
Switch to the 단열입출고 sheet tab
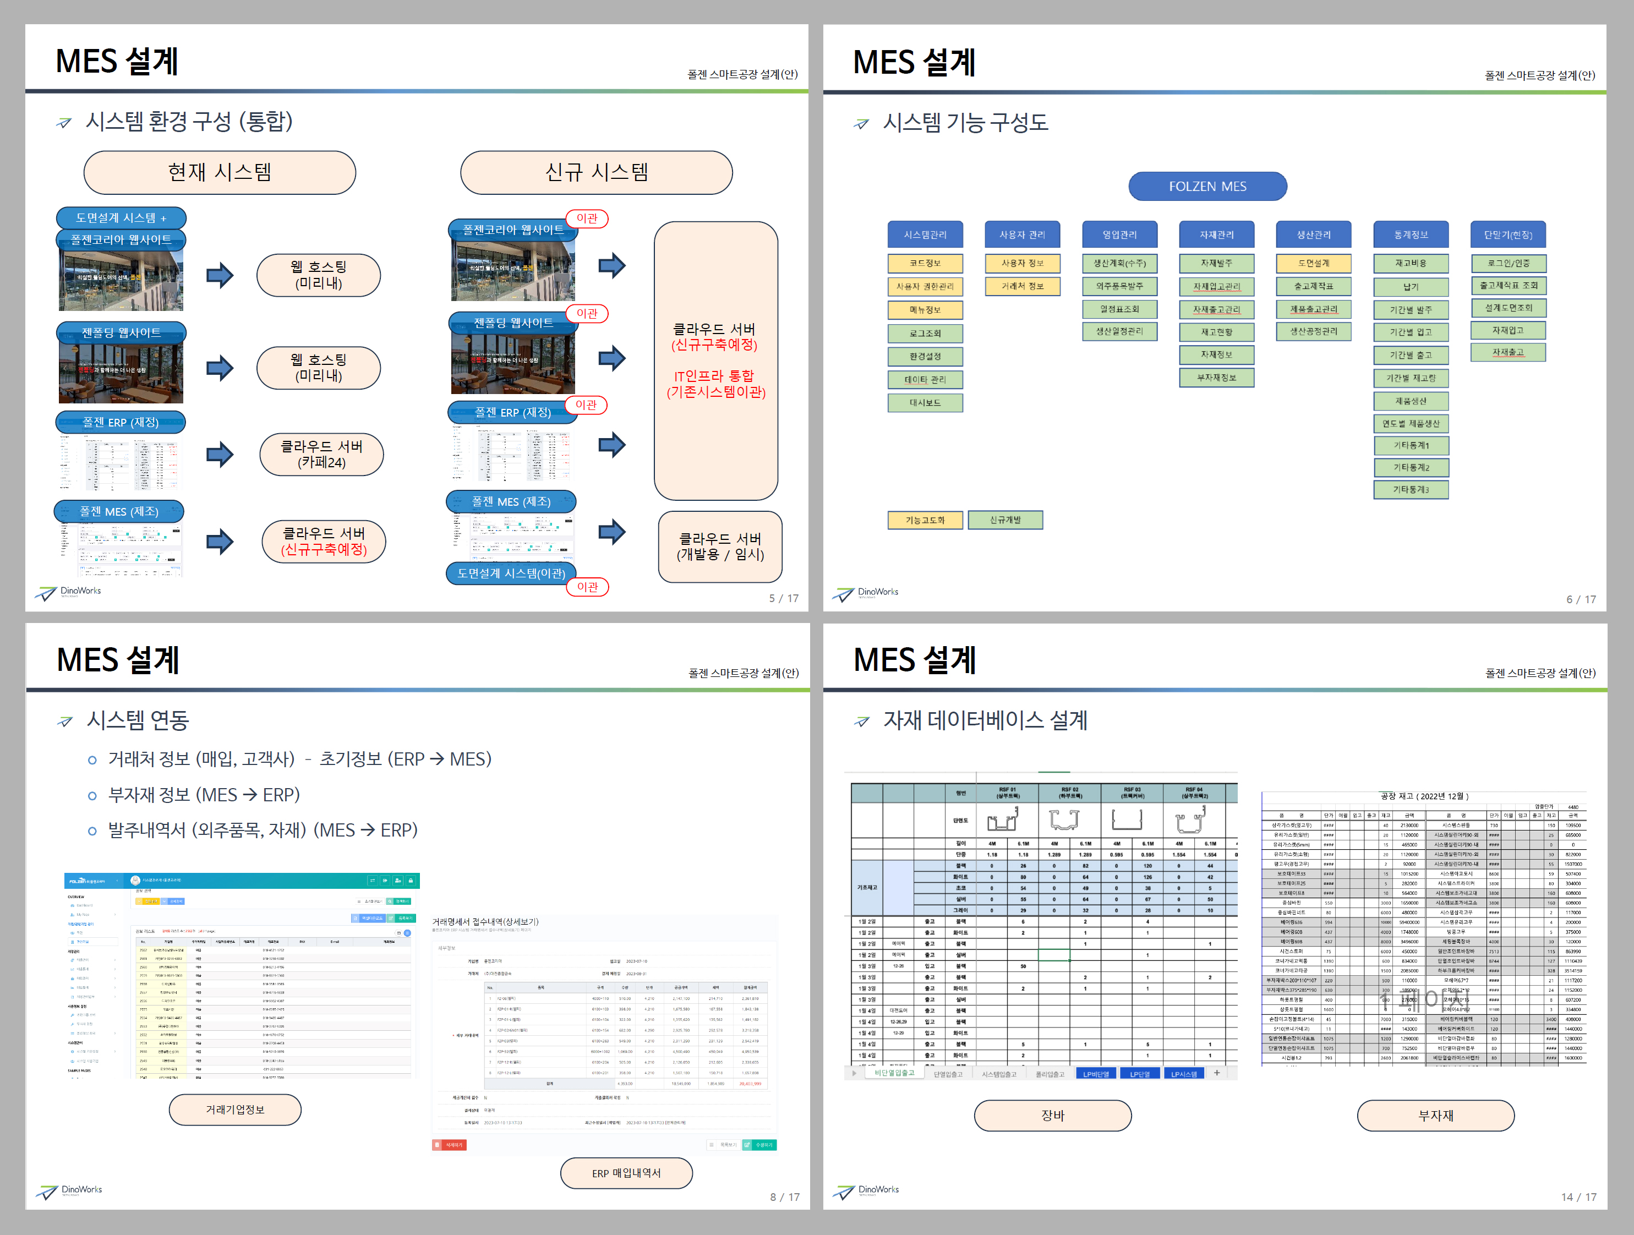coord(948,1074)
